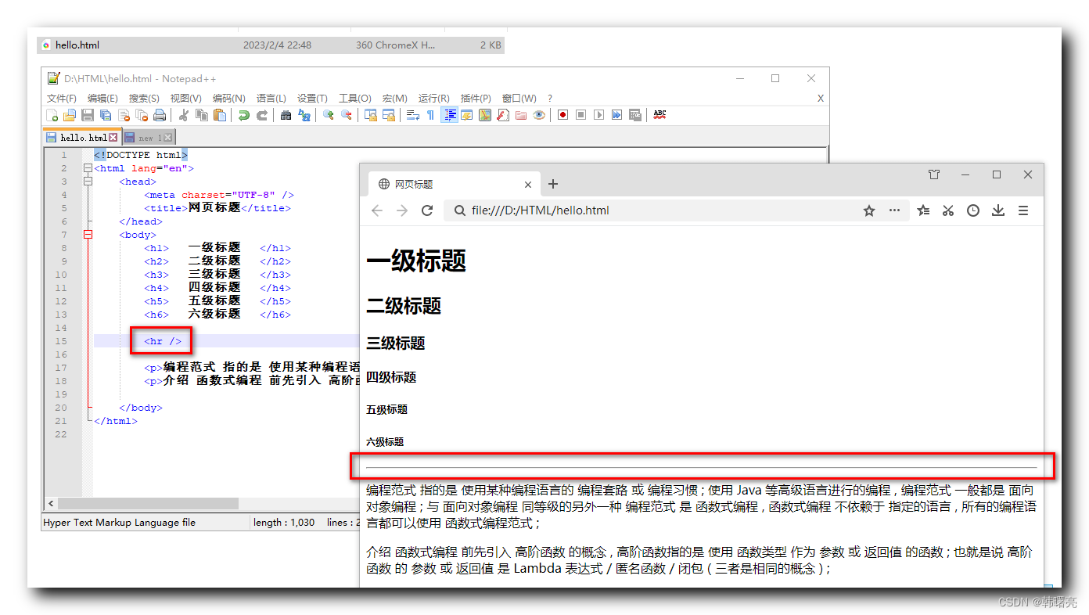The height and width of the screenshot is (615, 1089).
Task: Click the Replace icon in Notepad++ toolbar
Action: click(304, 115)
